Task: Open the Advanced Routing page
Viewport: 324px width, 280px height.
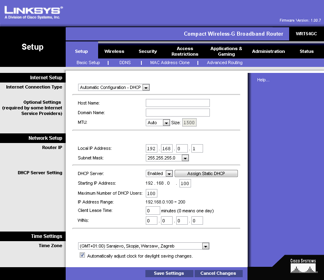Action: point(224,62)
